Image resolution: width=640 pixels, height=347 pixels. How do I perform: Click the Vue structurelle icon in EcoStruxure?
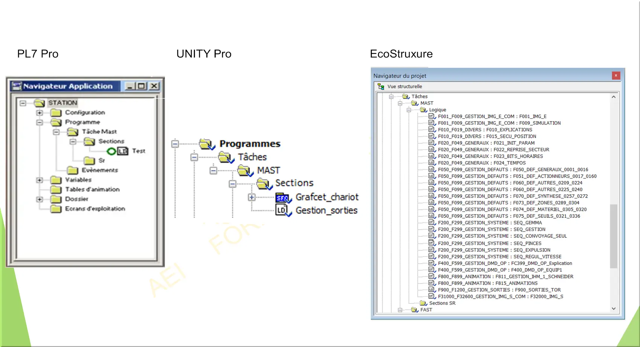tap(381, 86)
